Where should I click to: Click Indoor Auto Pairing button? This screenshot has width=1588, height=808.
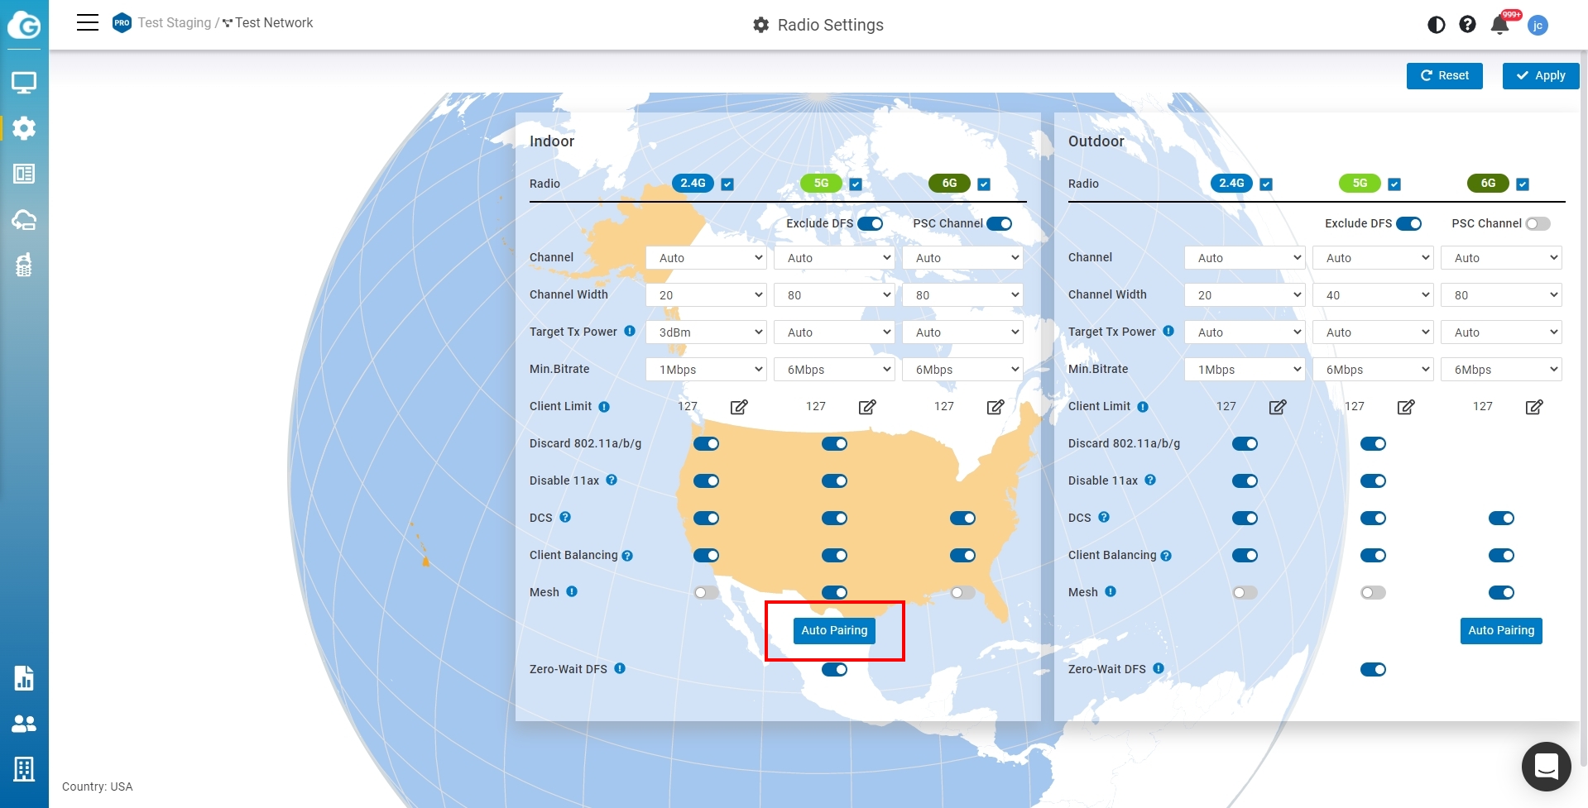(x=834, y=630)
